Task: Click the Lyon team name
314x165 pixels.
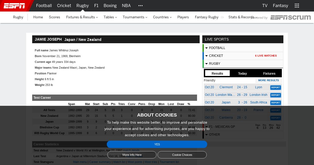Action: point(259,87)
